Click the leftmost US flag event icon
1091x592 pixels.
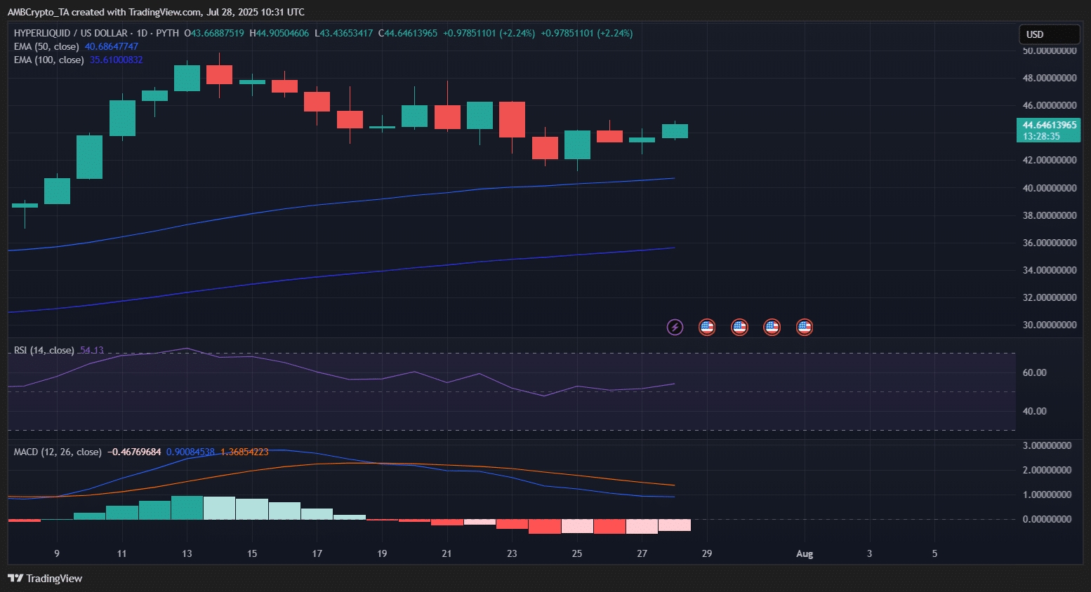tap(707, 327)
